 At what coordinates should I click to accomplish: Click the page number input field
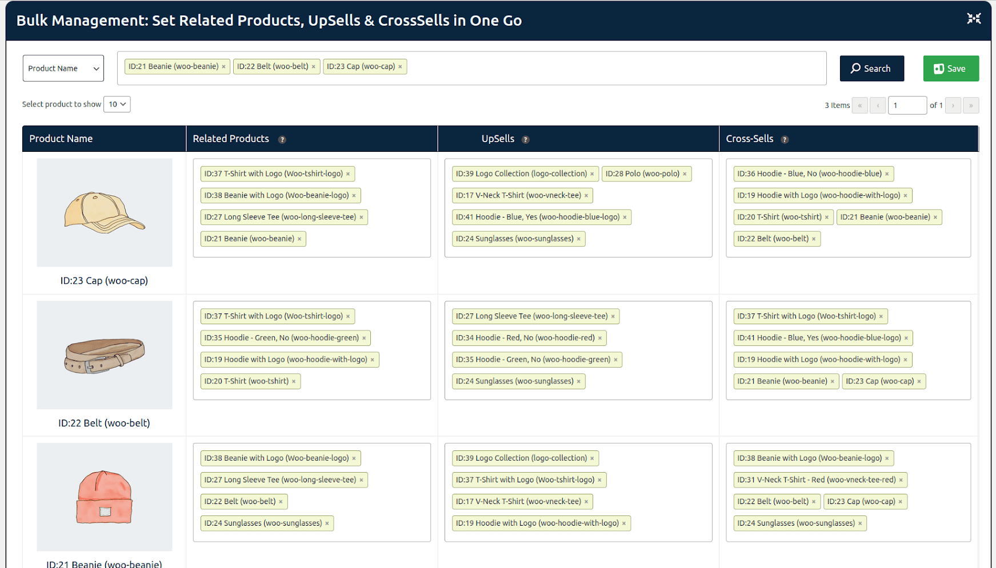coord(906,106)
